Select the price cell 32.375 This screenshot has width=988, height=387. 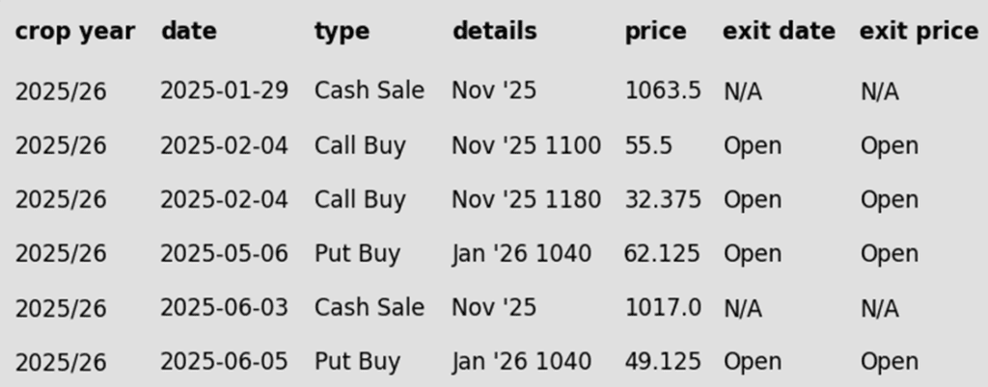(663, 200)
